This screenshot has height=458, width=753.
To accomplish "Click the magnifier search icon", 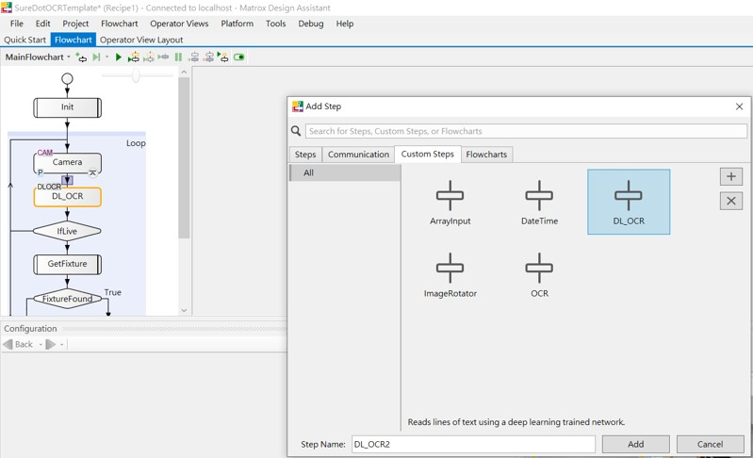I will click(296, 131).
